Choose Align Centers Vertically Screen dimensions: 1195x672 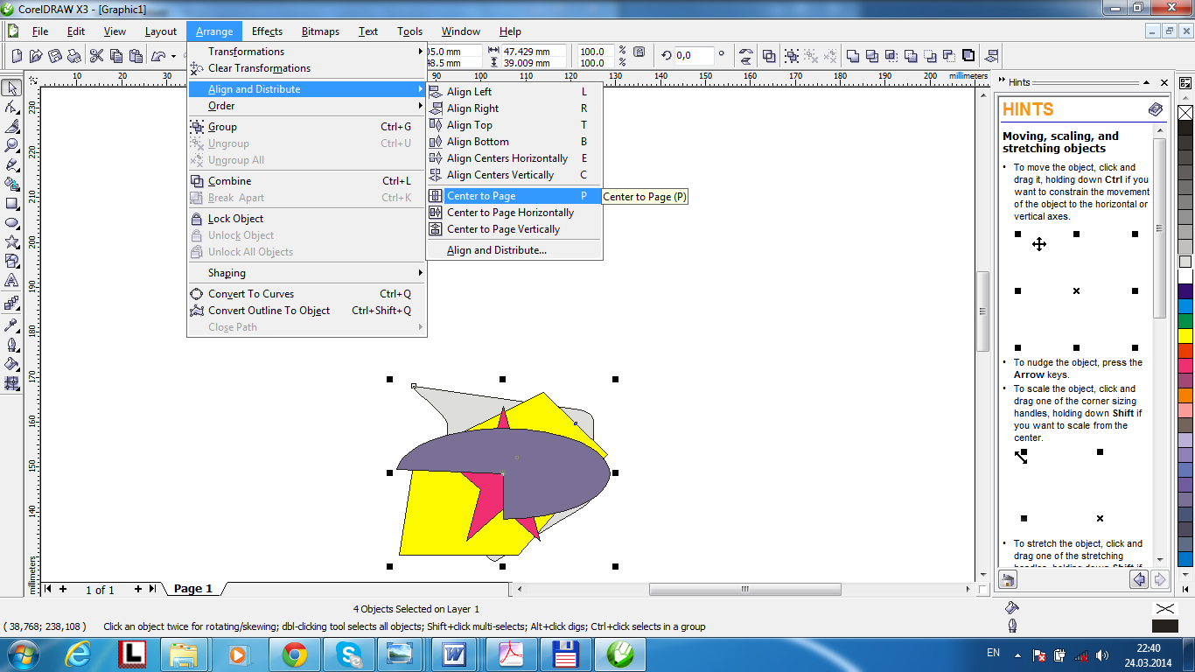[x=514, y=175]
